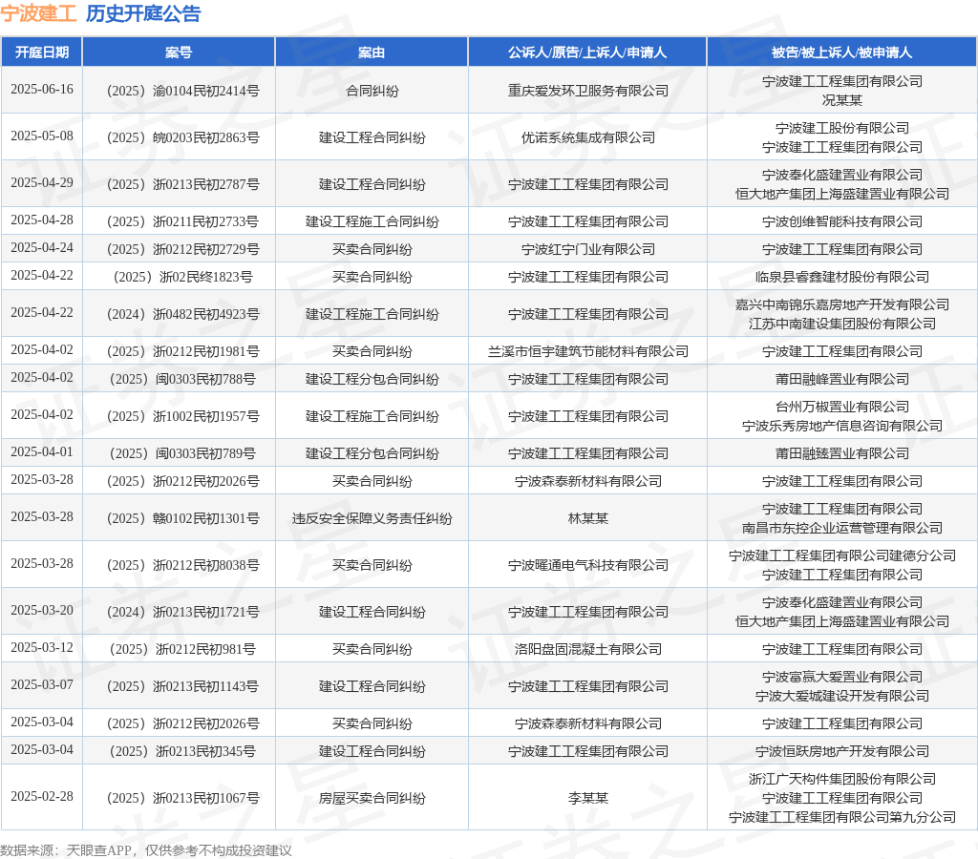978x859 pixels.
Task: Click plaintiff 宁波红宁门业有限公司
Action: [x=587, y=249]
